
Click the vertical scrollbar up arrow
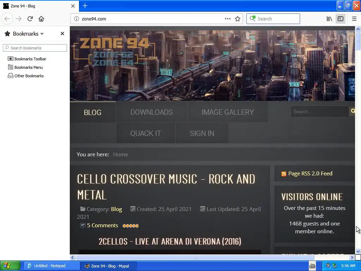(x=358, y=29)
